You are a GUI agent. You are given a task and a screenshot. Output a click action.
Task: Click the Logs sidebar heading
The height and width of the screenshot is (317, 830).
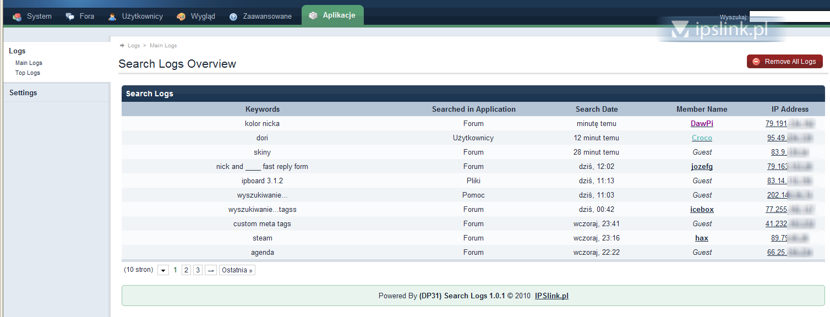pyautogui.click(x=17, y=51)
